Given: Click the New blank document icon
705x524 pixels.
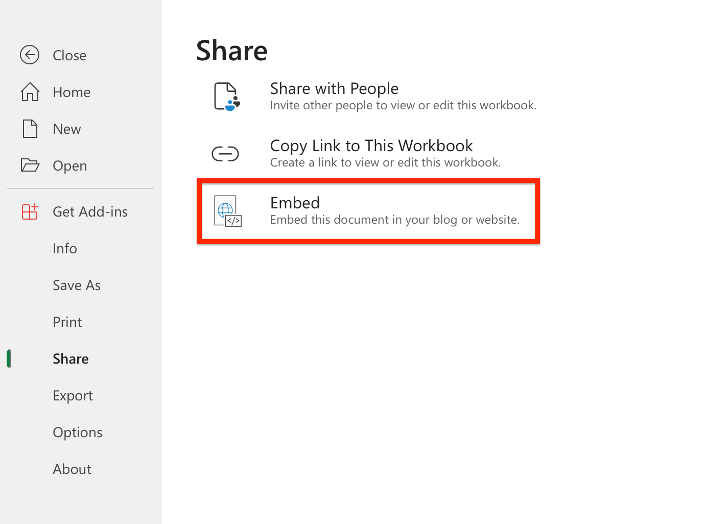Looking at the screenshot, I should tap(30, 129).
